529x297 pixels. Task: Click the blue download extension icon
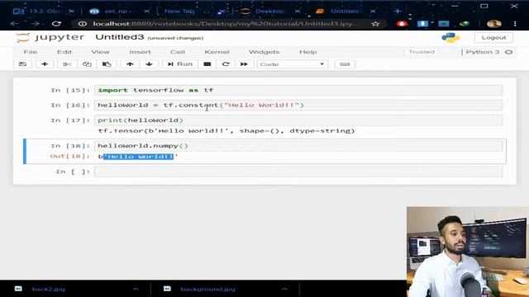point(422,24)
